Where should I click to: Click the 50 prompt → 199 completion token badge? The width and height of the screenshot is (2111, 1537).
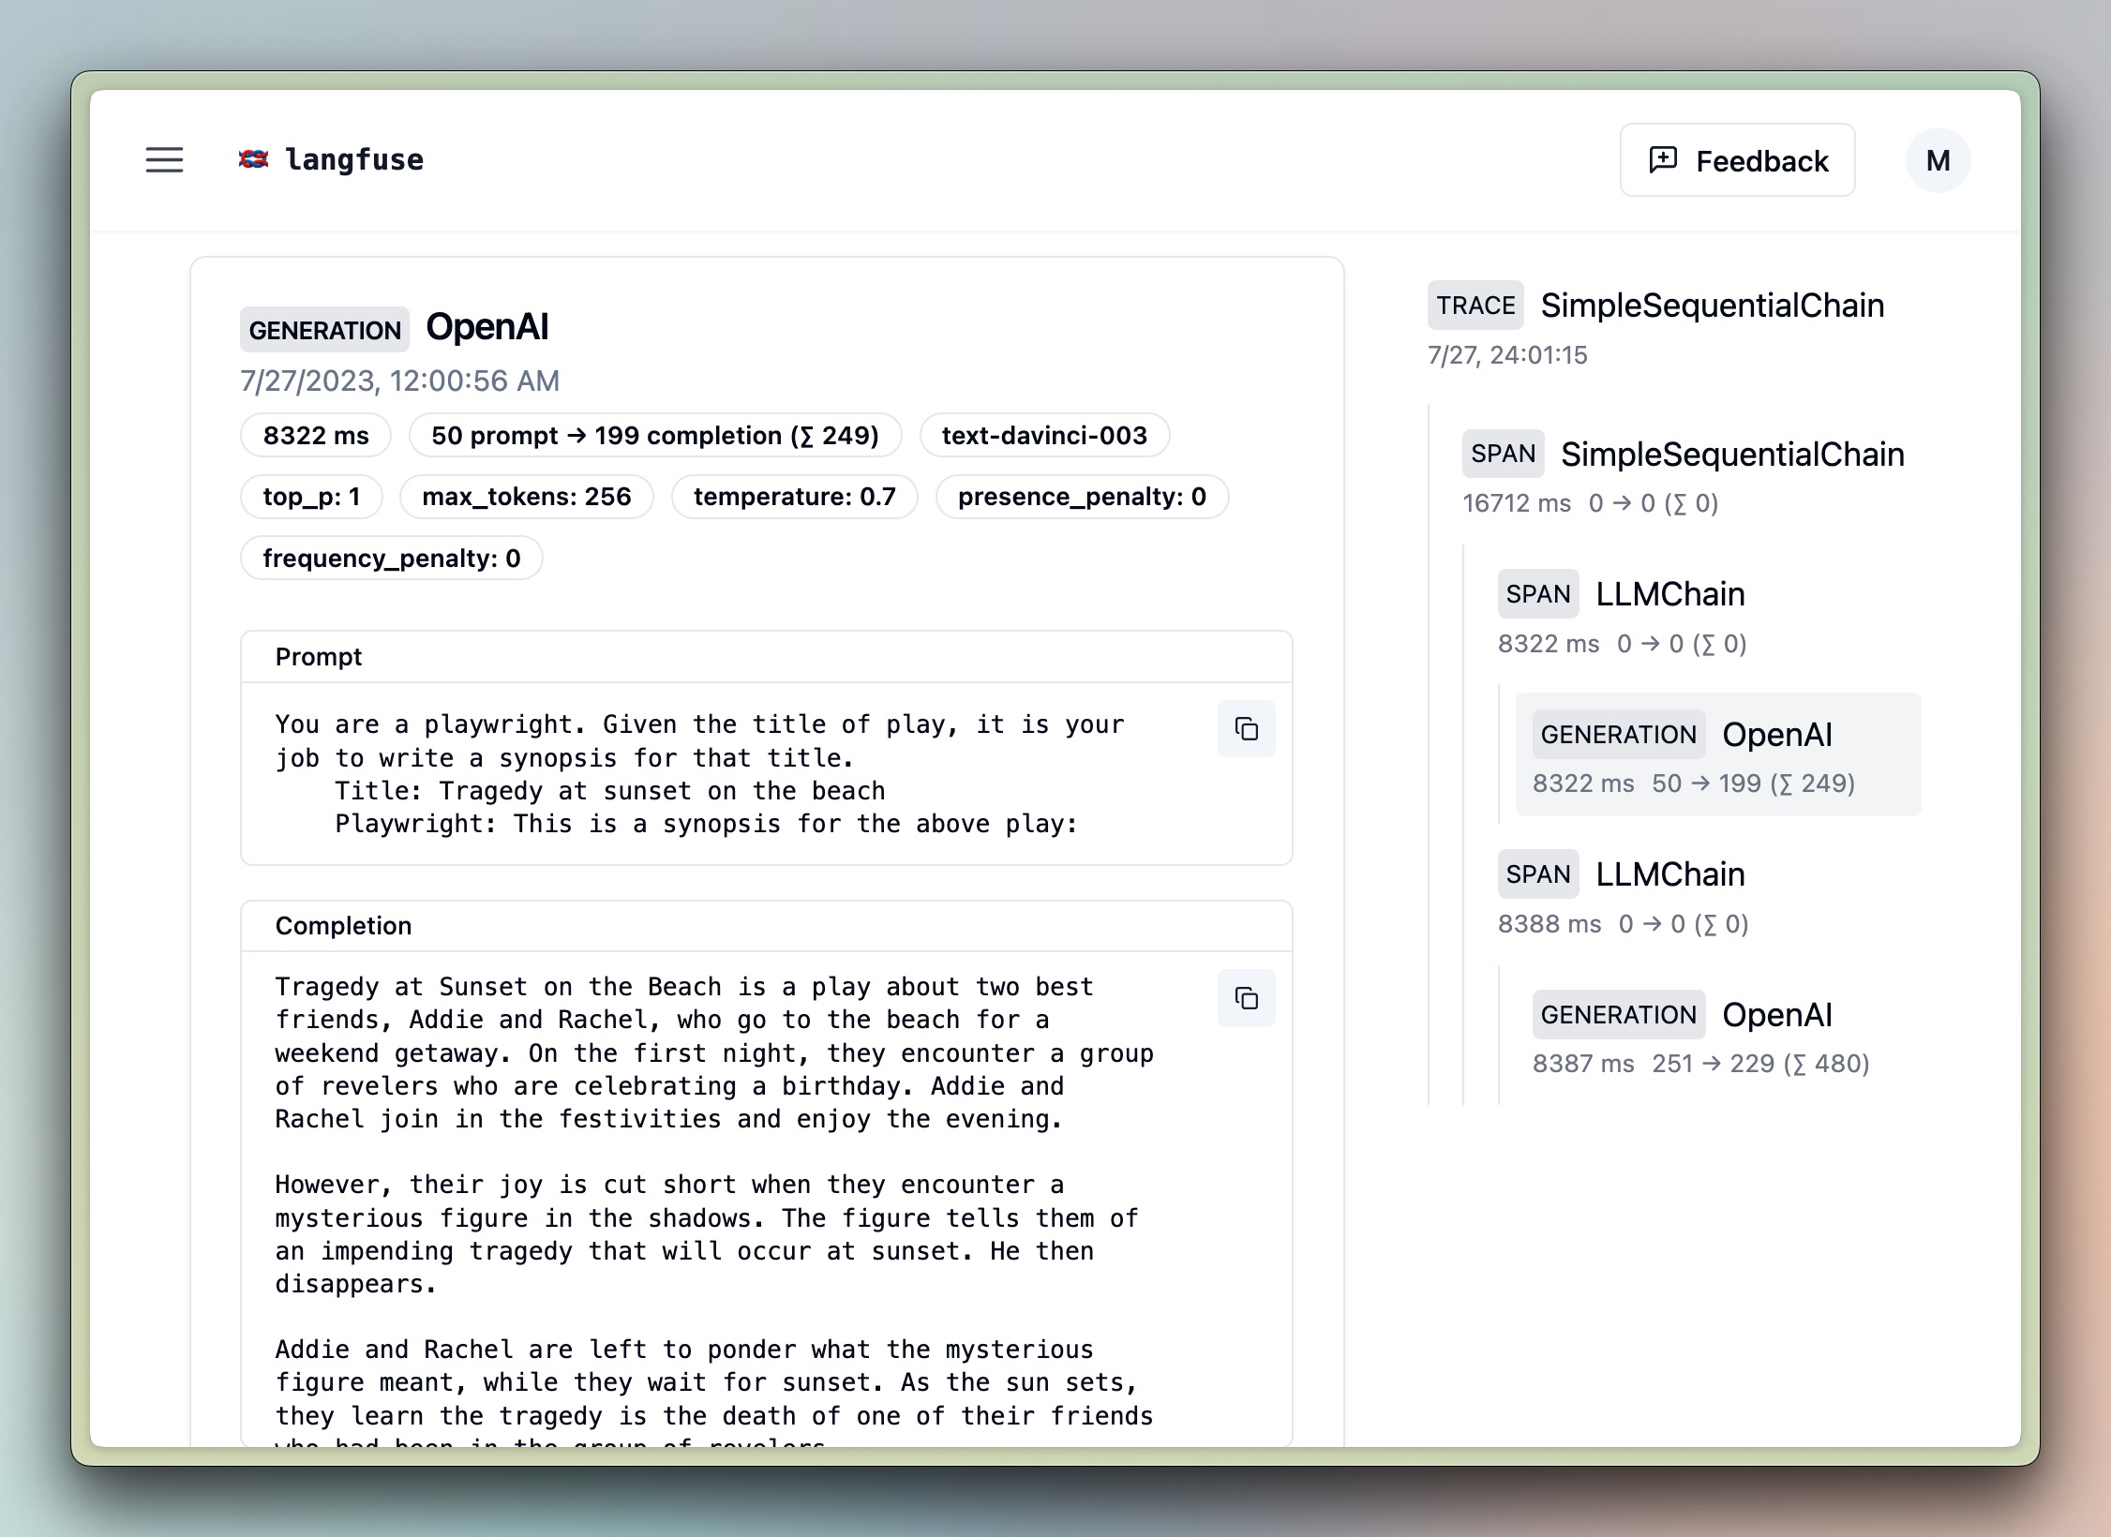[x=654, y=435]
